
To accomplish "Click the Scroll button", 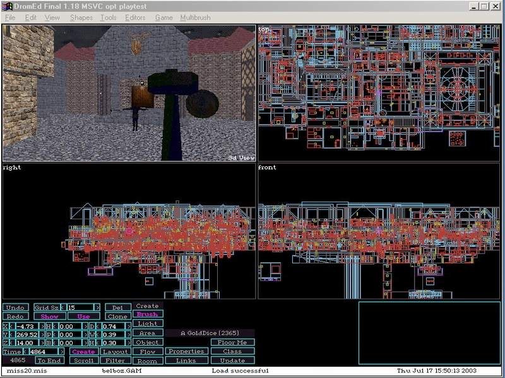I will (x=84, y=360).
